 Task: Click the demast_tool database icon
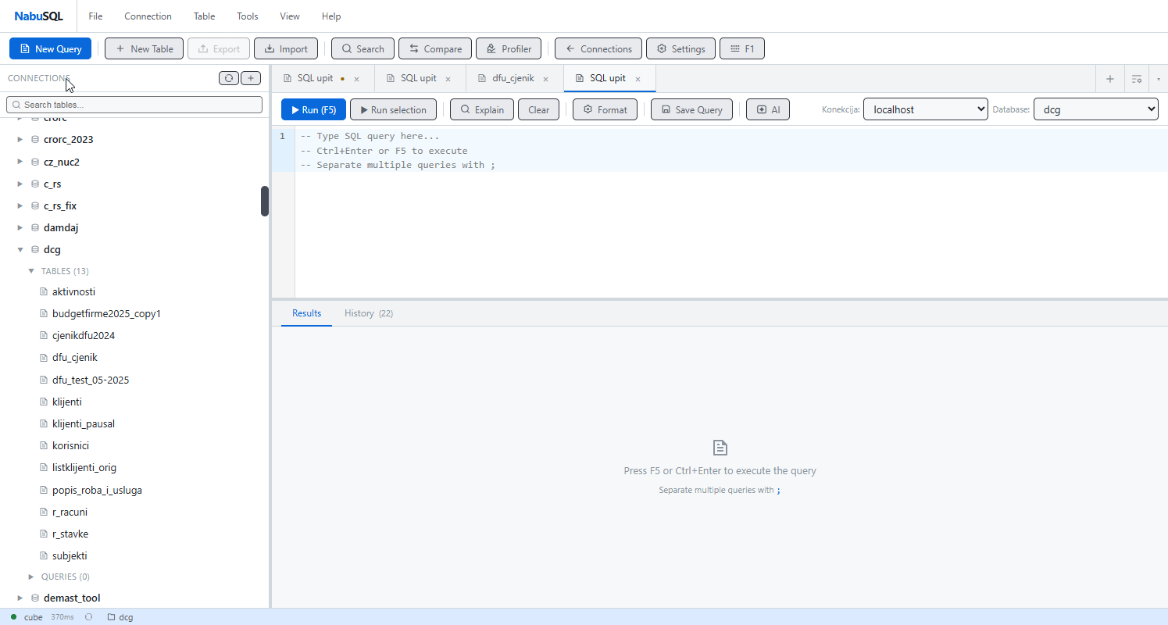coord(35,598)
